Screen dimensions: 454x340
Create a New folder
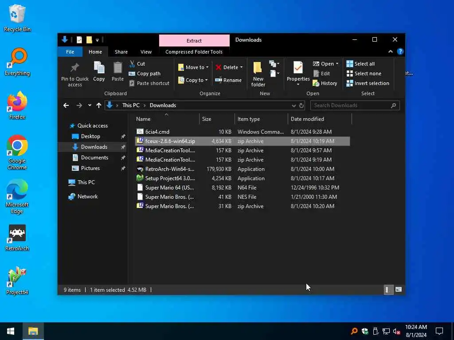pos(258,74)
